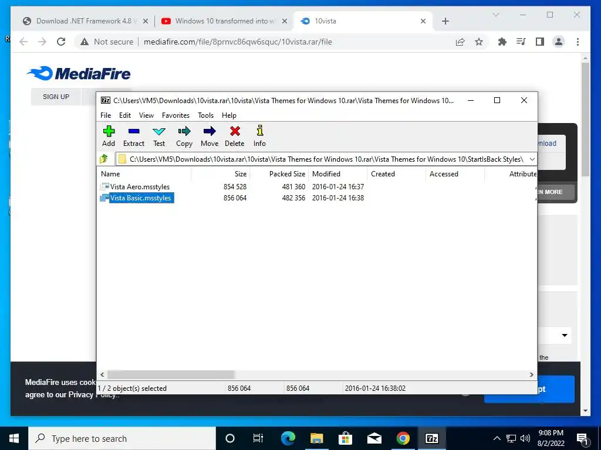Open the Tools menu

coord(205,115)
